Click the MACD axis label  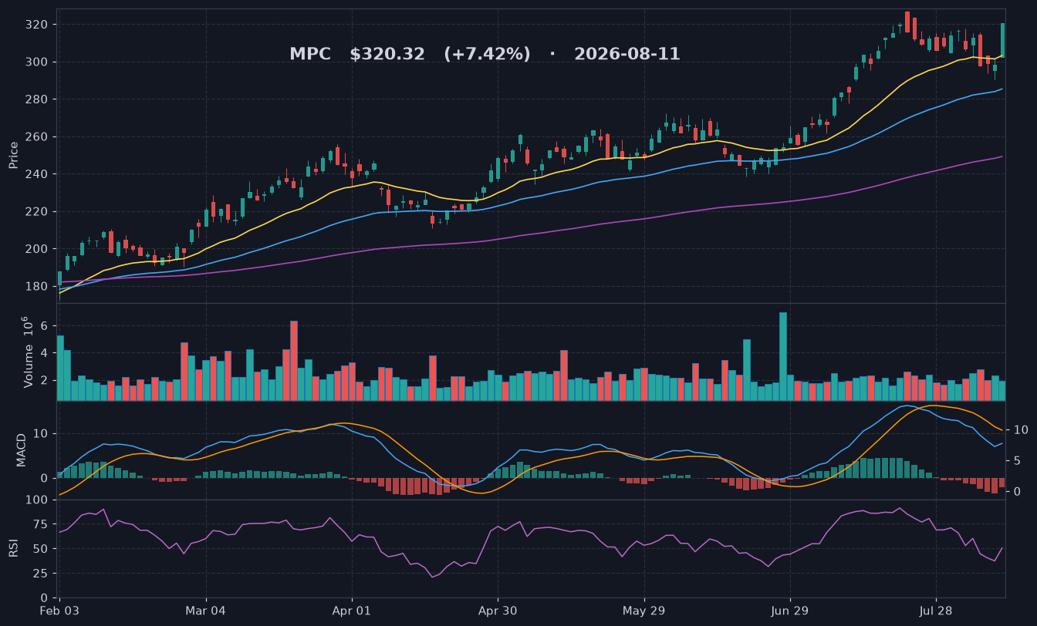click(22, 449)
